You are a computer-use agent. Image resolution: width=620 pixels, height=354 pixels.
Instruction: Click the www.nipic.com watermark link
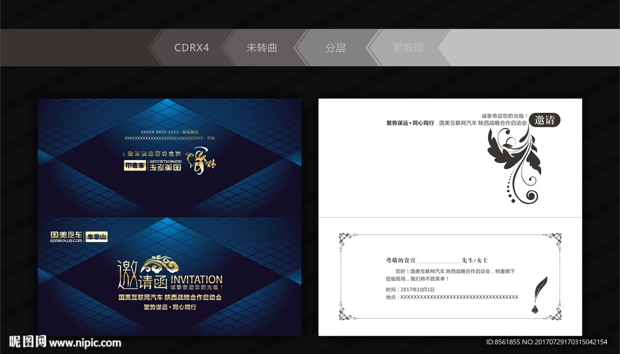coord(85,343)
